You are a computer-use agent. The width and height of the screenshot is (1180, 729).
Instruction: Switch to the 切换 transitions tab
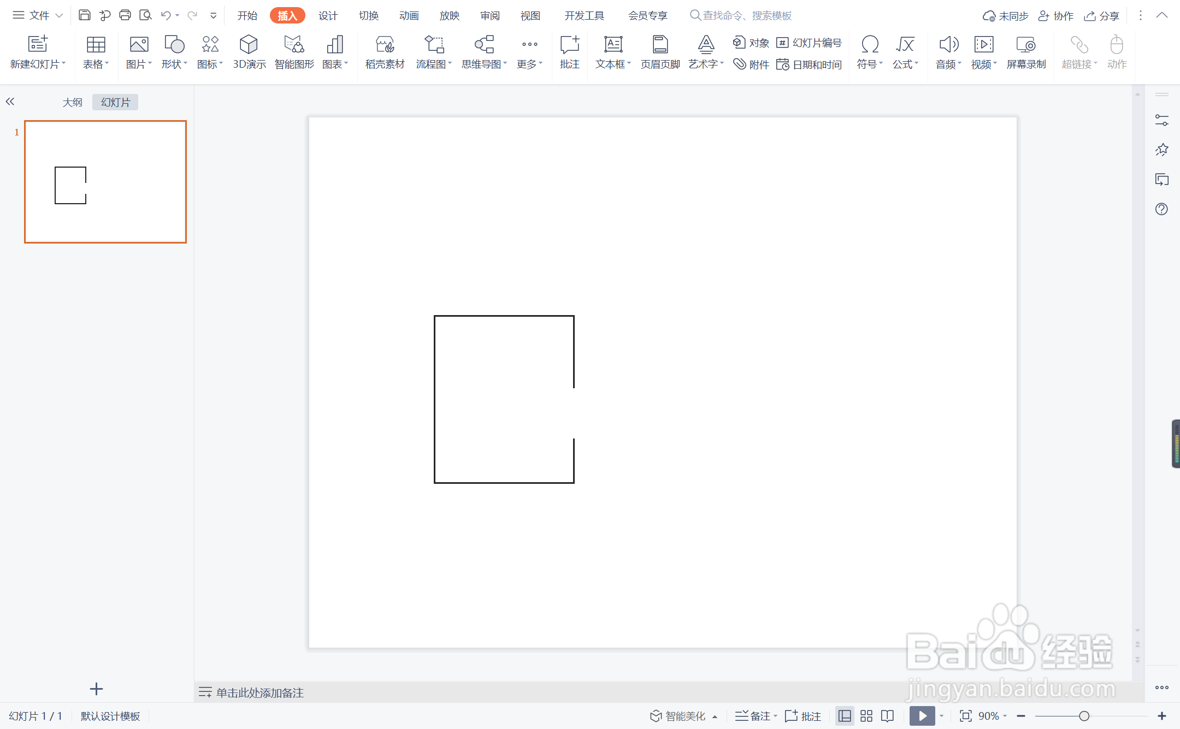pos(368,15)
